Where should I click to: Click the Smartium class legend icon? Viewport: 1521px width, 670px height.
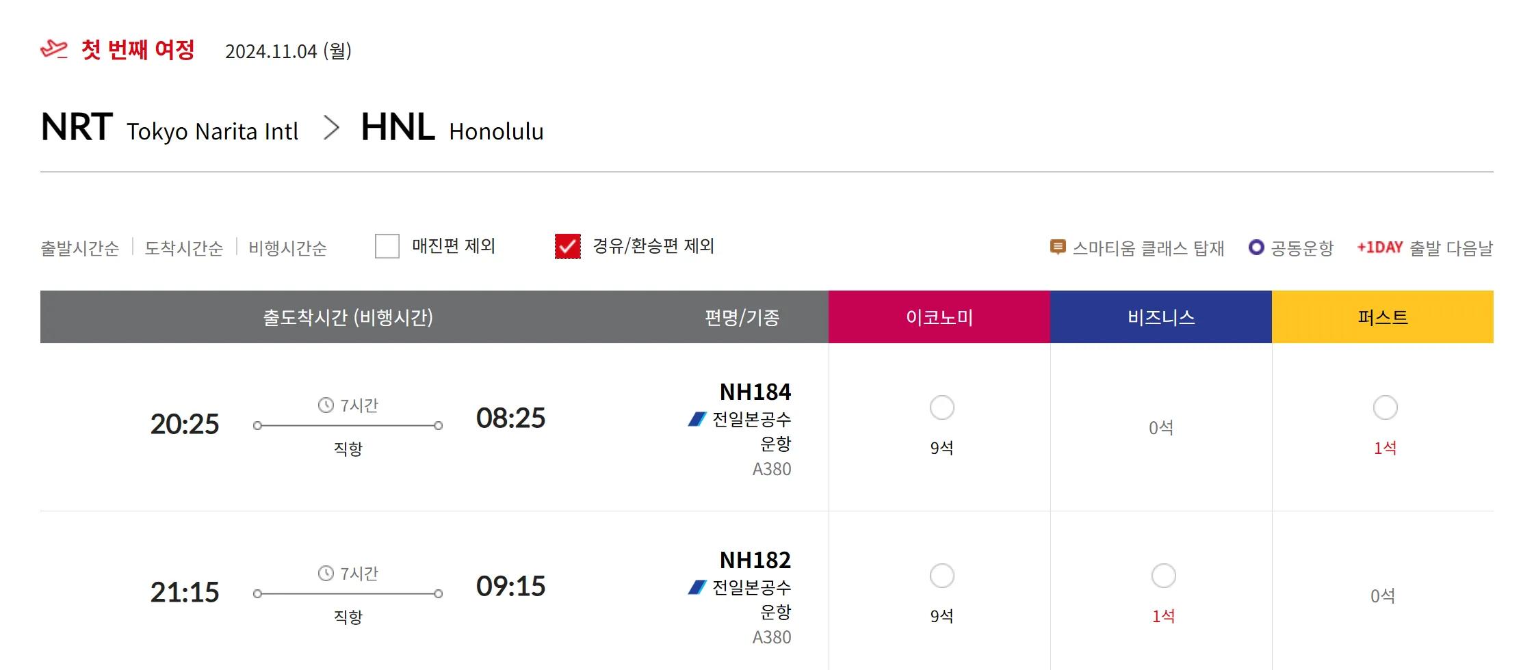[1057, 247]
